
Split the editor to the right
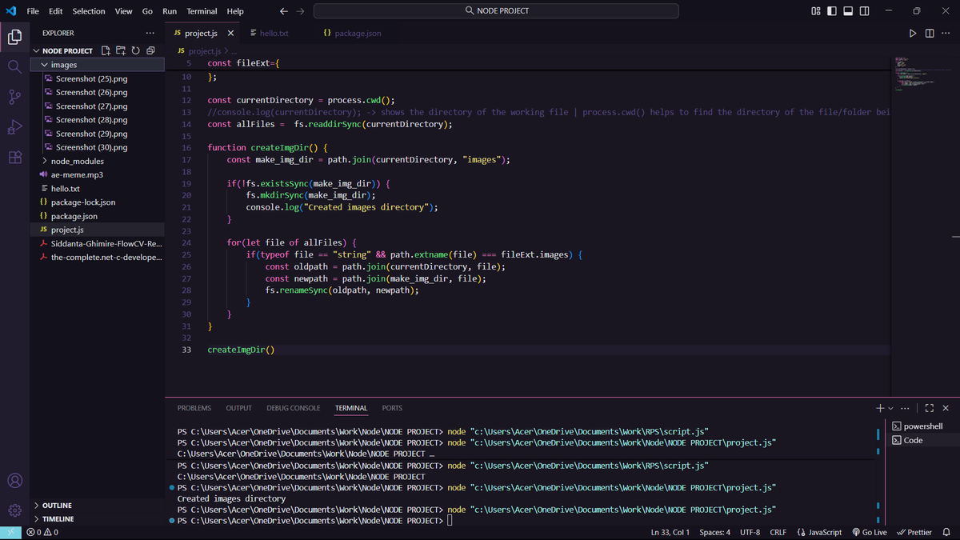click(x=930, y=34)
